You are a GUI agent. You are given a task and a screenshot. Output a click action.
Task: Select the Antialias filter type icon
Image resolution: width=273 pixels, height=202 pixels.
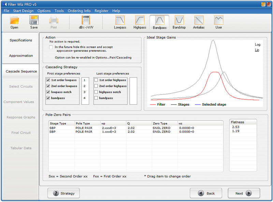[199, 22]
